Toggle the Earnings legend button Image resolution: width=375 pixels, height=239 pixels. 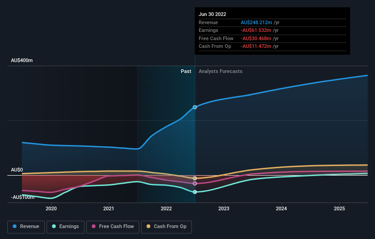coord(65,227)
